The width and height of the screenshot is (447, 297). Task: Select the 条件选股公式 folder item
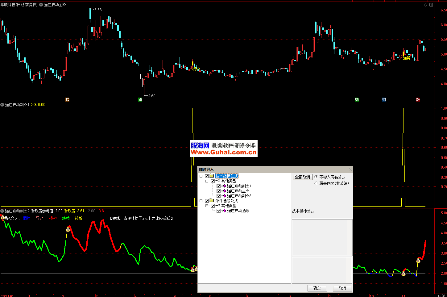pos(226,201)
